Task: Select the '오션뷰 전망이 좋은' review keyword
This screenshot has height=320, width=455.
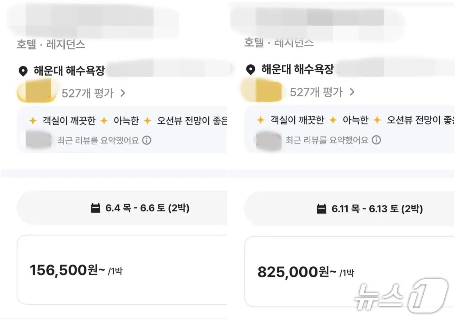Action: 192,121
